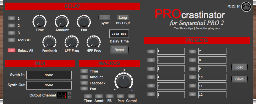Click the FB macro button
This screenshot has width=256, height=104.
(109, 96)
